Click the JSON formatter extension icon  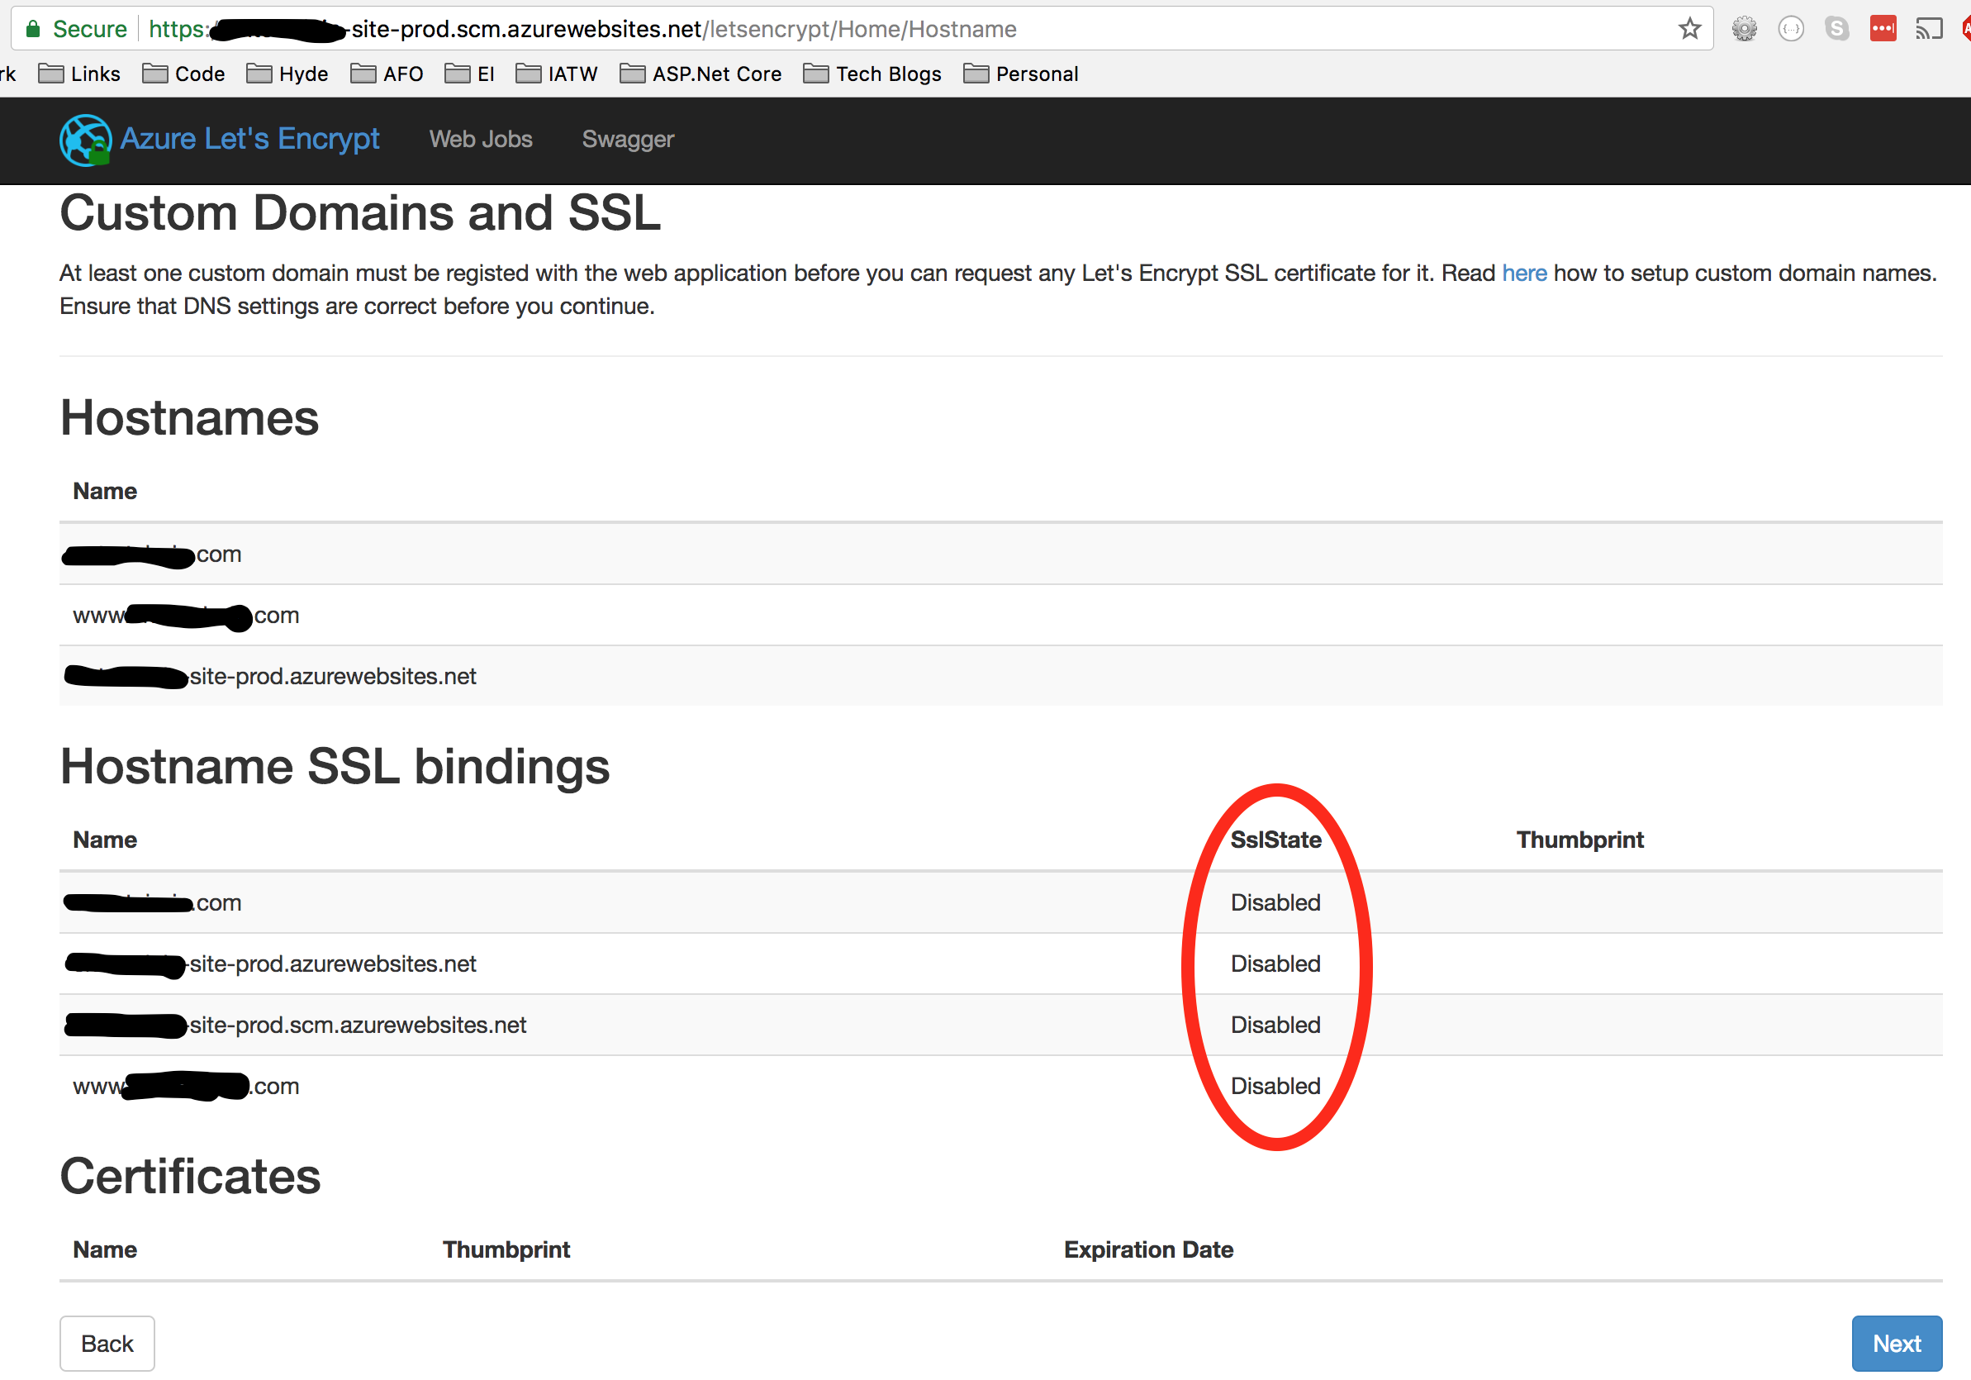pos(1792,28)
